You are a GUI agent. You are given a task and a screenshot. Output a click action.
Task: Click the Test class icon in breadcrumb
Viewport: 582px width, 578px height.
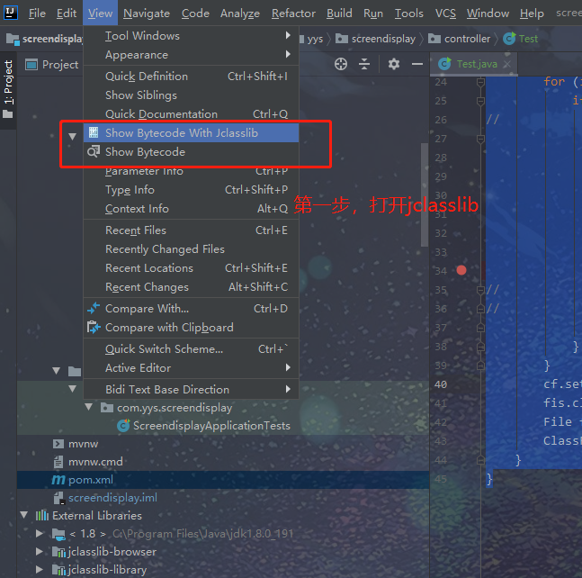tap(509, 39)
